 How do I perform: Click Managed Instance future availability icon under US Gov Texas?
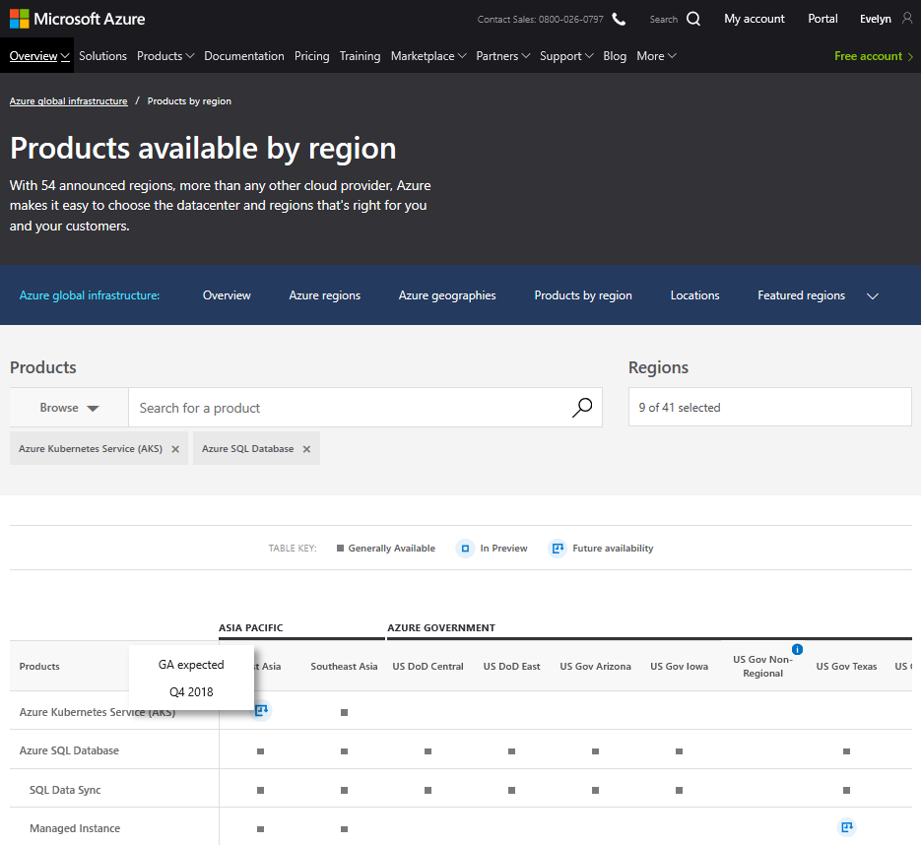pyautogui.click(x=846, y=827)
